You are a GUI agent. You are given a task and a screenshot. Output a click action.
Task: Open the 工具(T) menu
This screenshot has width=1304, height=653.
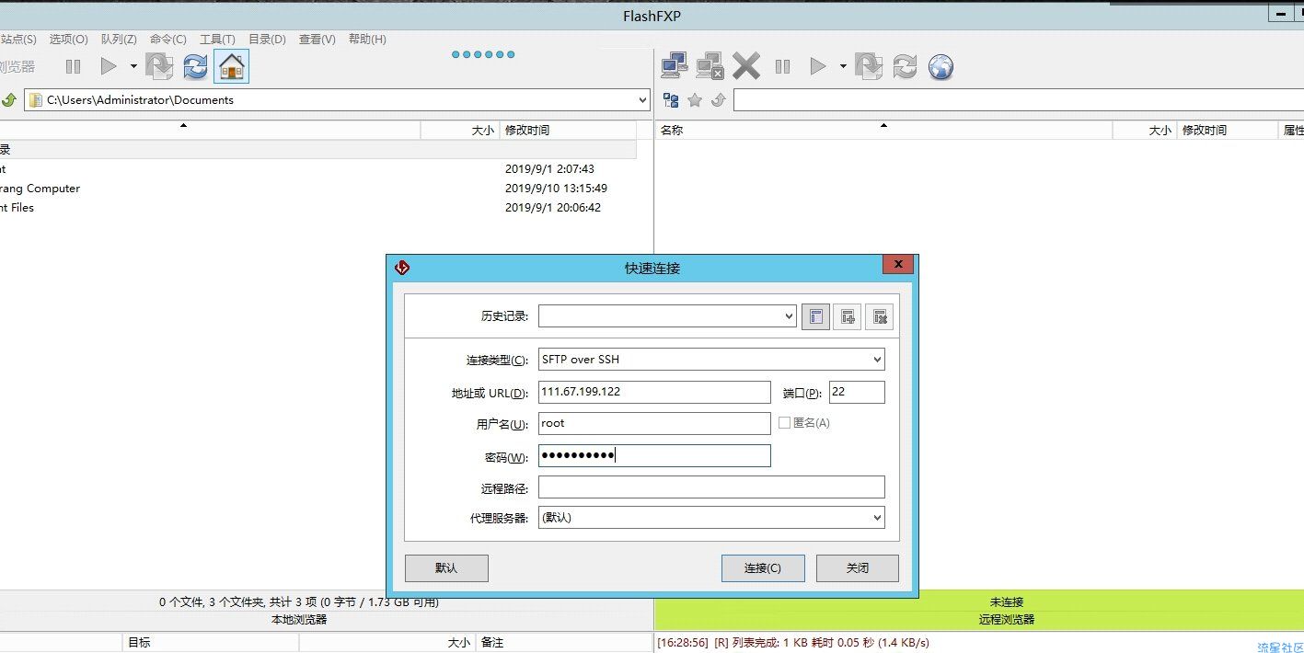[217, 40]
